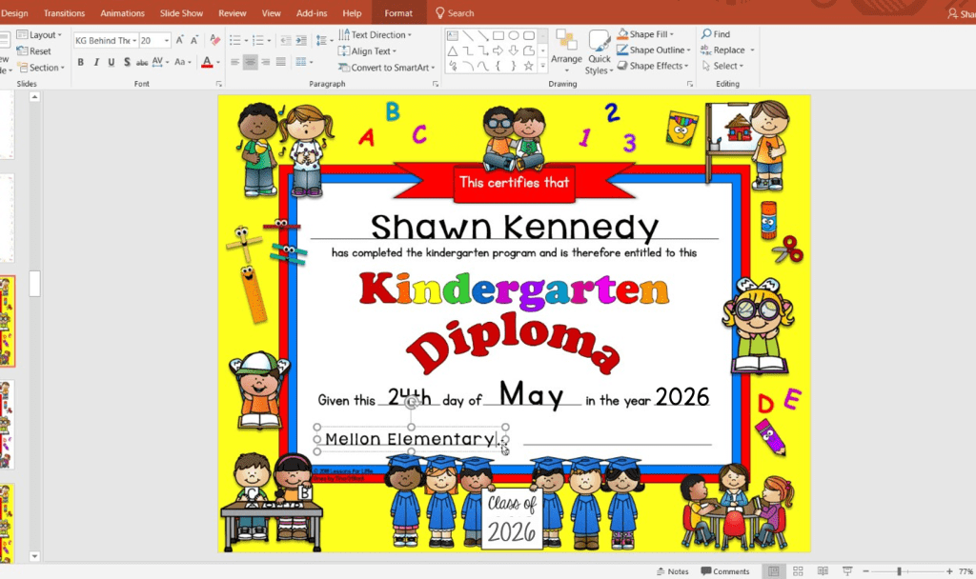Increase font size with the grow-font icon
This screenshot has height=579, width=976.
pyautogui.click(x=179, y=40)
